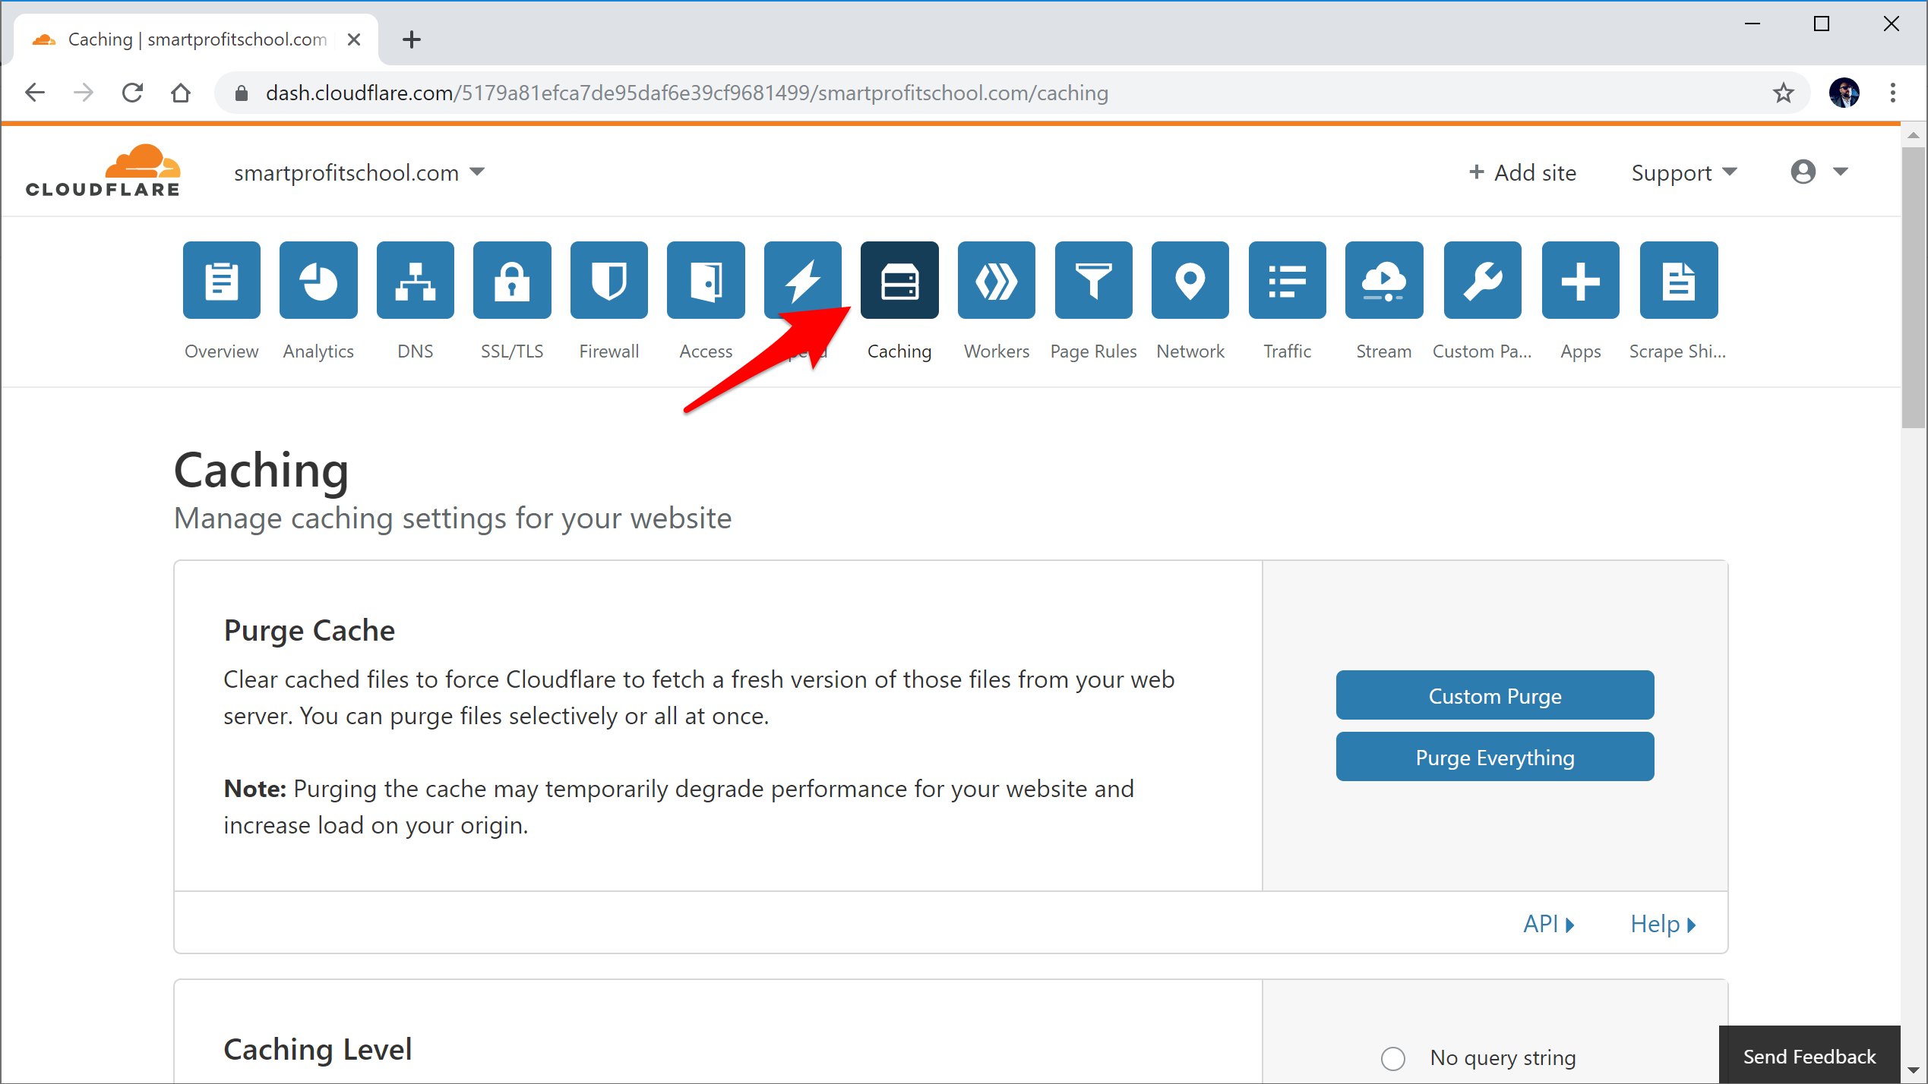Click the 'Caching Level' heading
The image size is (1928, 1084).
(x=318, y=1049)
